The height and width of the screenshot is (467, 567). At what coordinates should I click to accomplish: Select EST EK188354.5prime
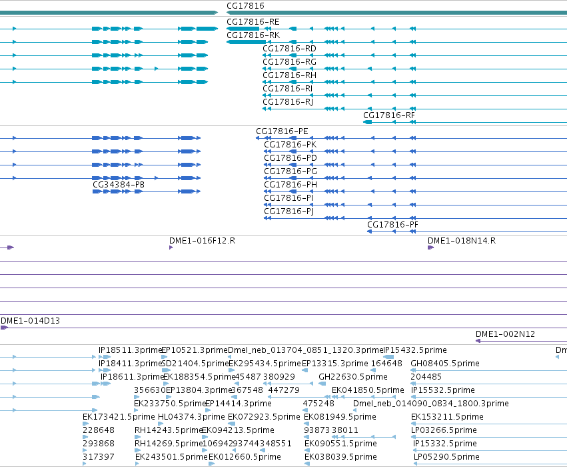(199, 377)
